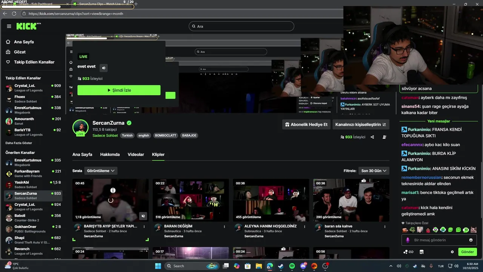Open the emoji picker in chat

tap(471, 240)
